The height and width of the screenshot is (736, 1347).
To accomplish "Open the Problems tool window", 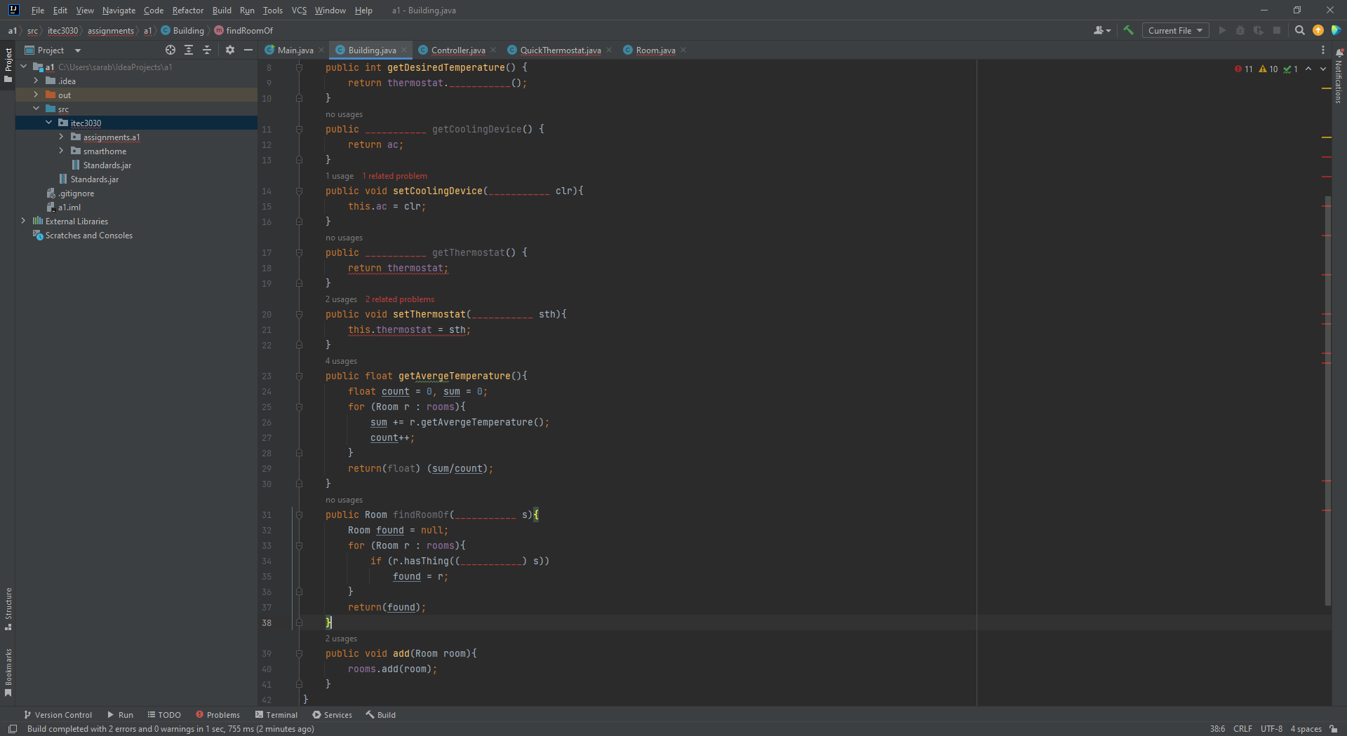I will point(217,715).
